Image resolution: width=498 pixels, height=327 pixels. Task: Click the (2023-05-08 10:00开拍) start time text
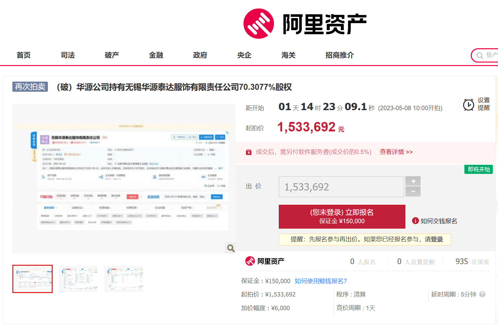(410, 108)
